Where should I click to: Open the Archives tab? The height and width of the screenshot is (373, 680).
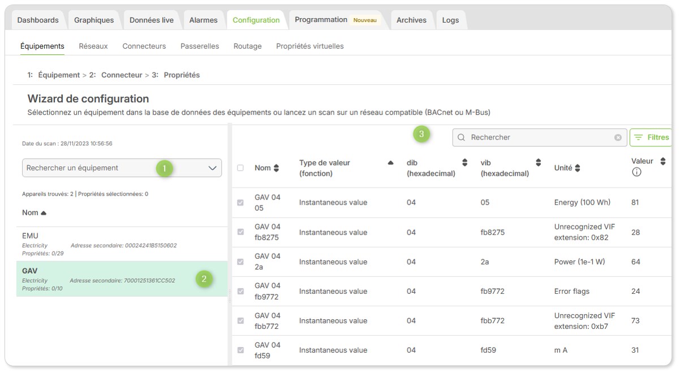pos(411,20)
